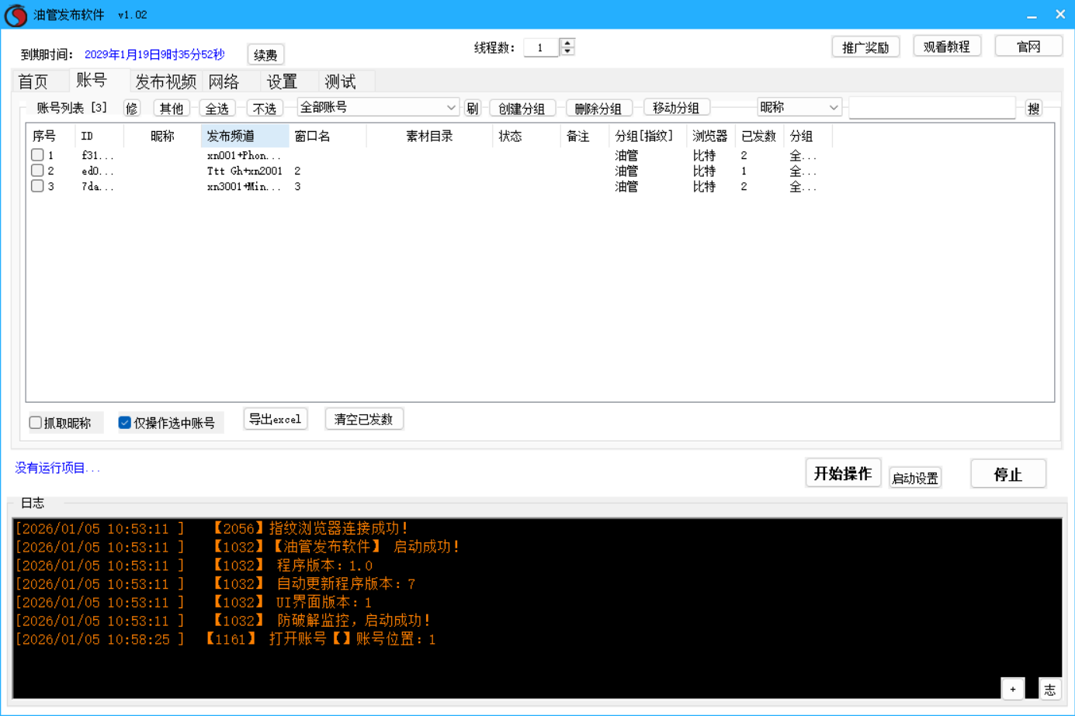Click the 搜 search button
Viewport: 1075px width, 716px height.
click(x=1033, y=109)
